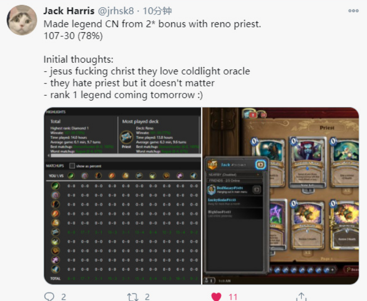The width and height of the screenshot is (367, 301).
Task: Click the horizontal highlights scrollbar
Action: [126, 155]
